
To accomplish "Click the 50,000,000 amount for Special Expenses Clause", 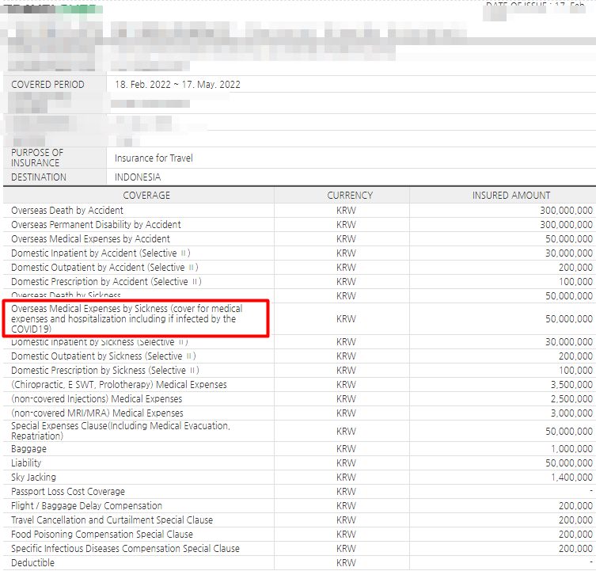I will click(568, 431).
